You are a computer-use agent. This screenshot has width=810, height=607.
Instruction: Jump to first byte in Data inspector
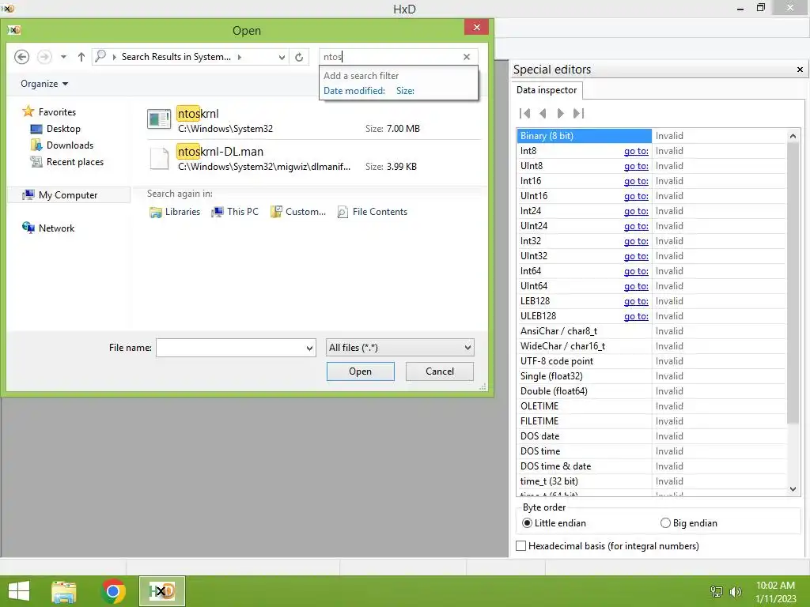[525, 114]
